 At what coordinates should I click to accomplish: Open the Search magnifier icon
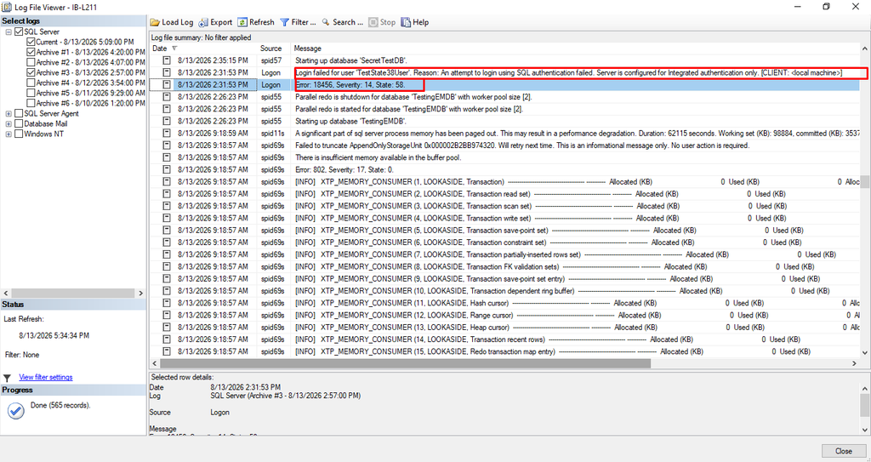[x=326, y=22]
